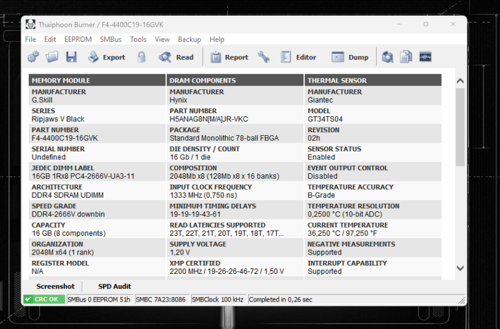The height and width of the screenshot is (329, 500).
Task: Click the DRAM COMPONENTS column header
Action: [235, 80]
